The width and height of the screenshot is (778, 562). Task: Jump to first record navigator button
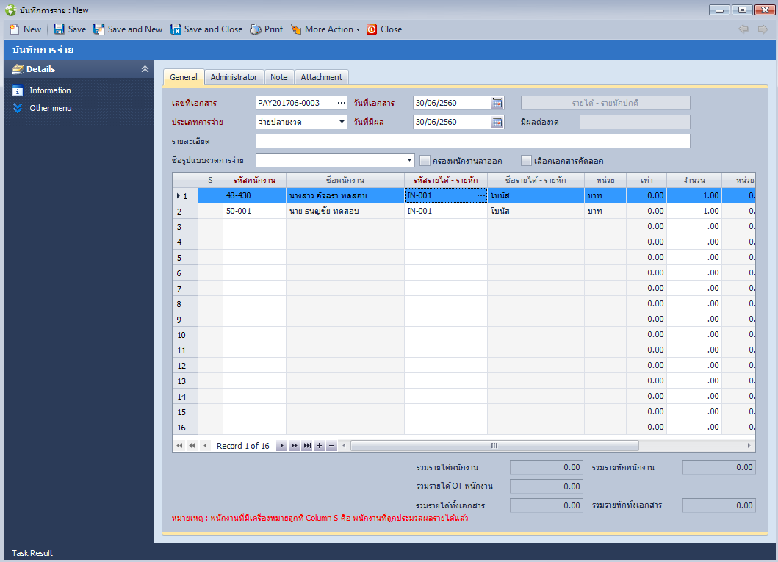point(179,445)
